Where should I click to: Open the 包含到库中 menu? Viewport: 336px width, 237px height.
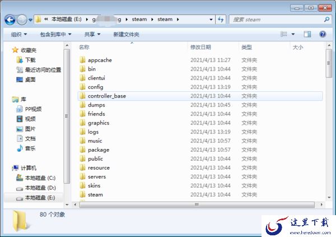55,34
